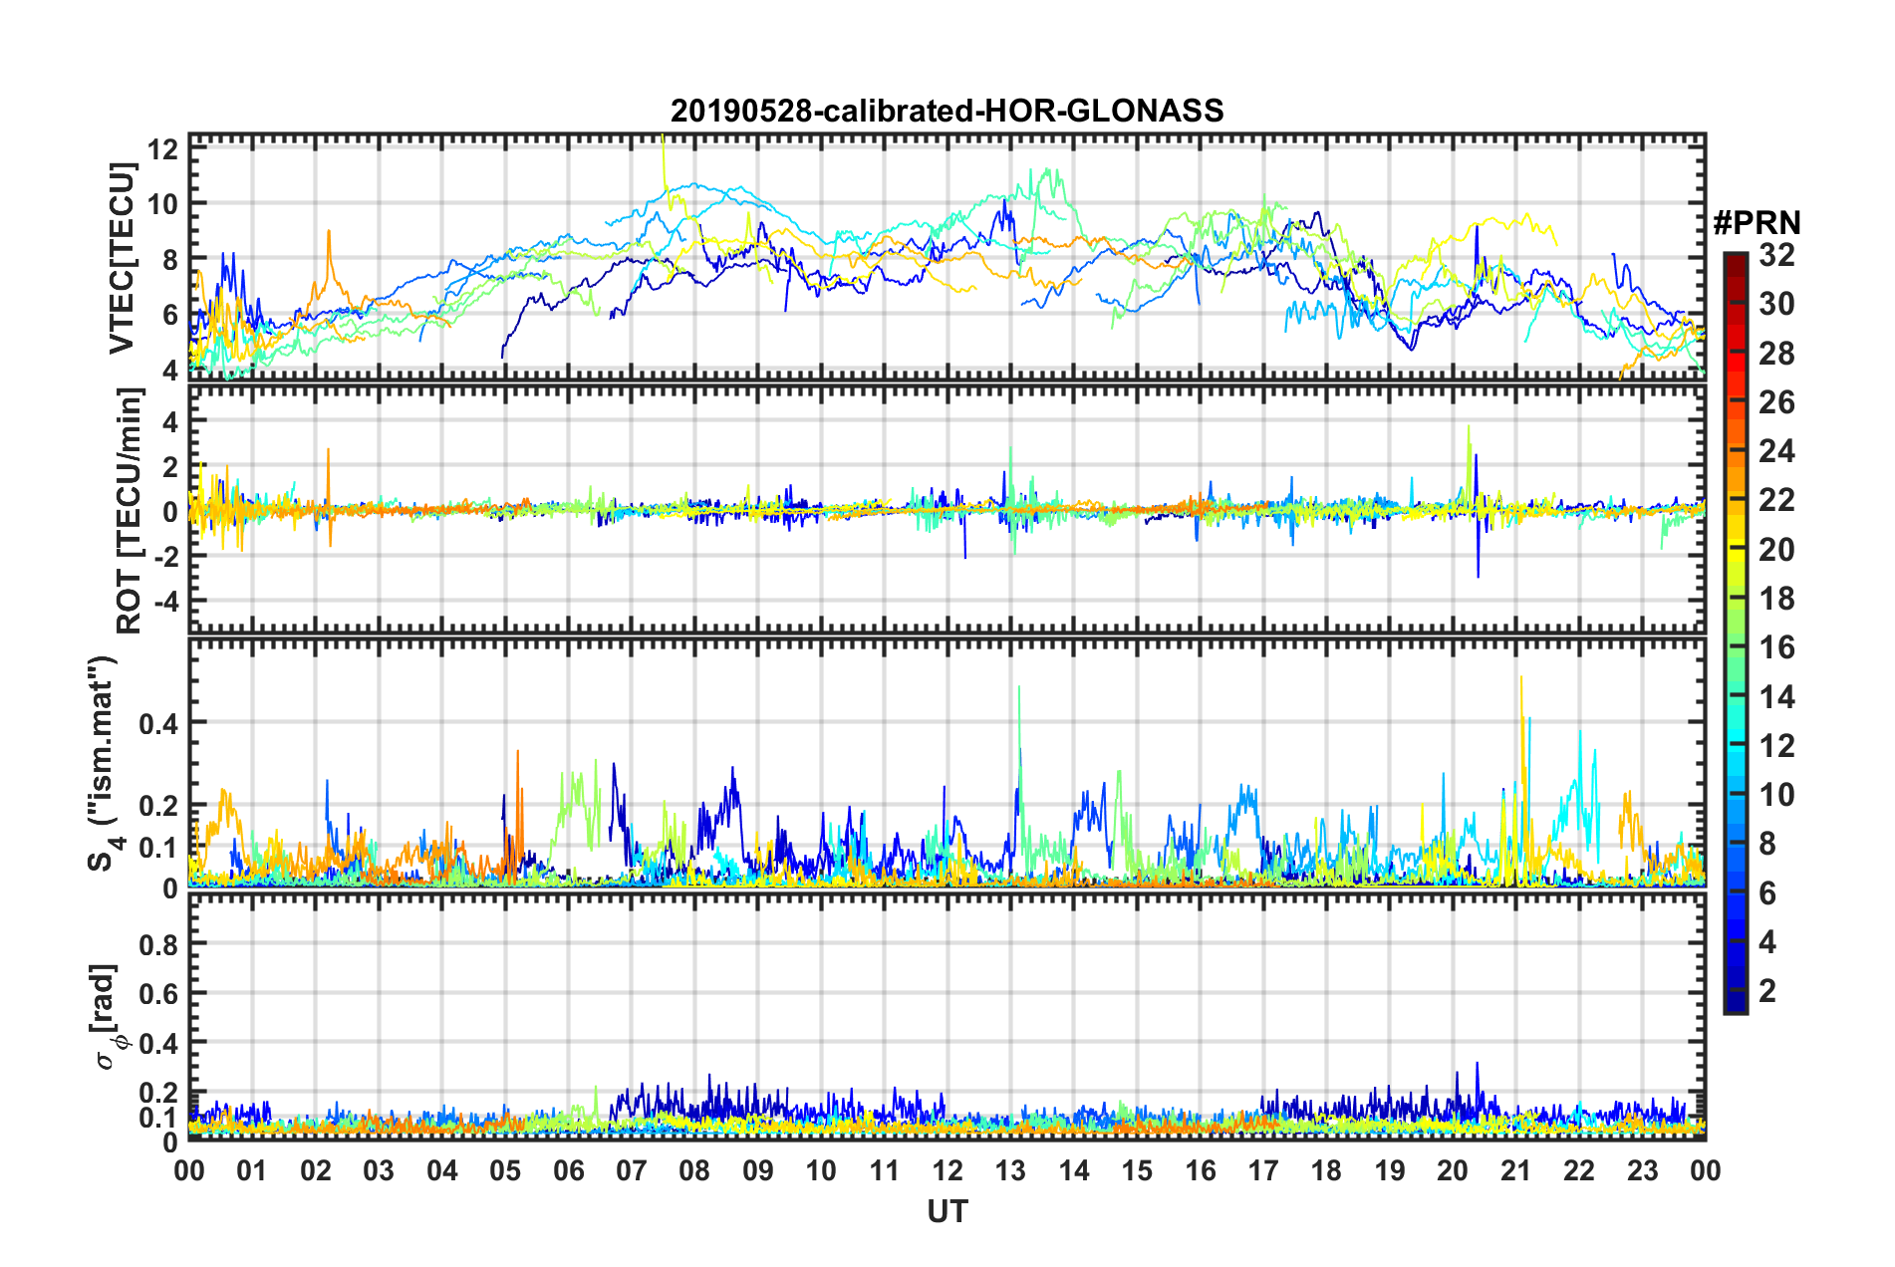Click the #PRN colorbar heading
Image resolution: width=1895 pixels, height=1267 pixels.
pyautogui.click(x=1757, y=222)
